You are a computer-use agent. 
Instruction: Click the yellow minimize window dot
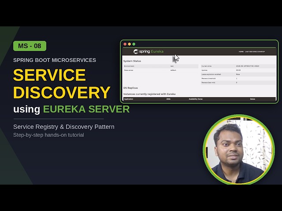129,44
